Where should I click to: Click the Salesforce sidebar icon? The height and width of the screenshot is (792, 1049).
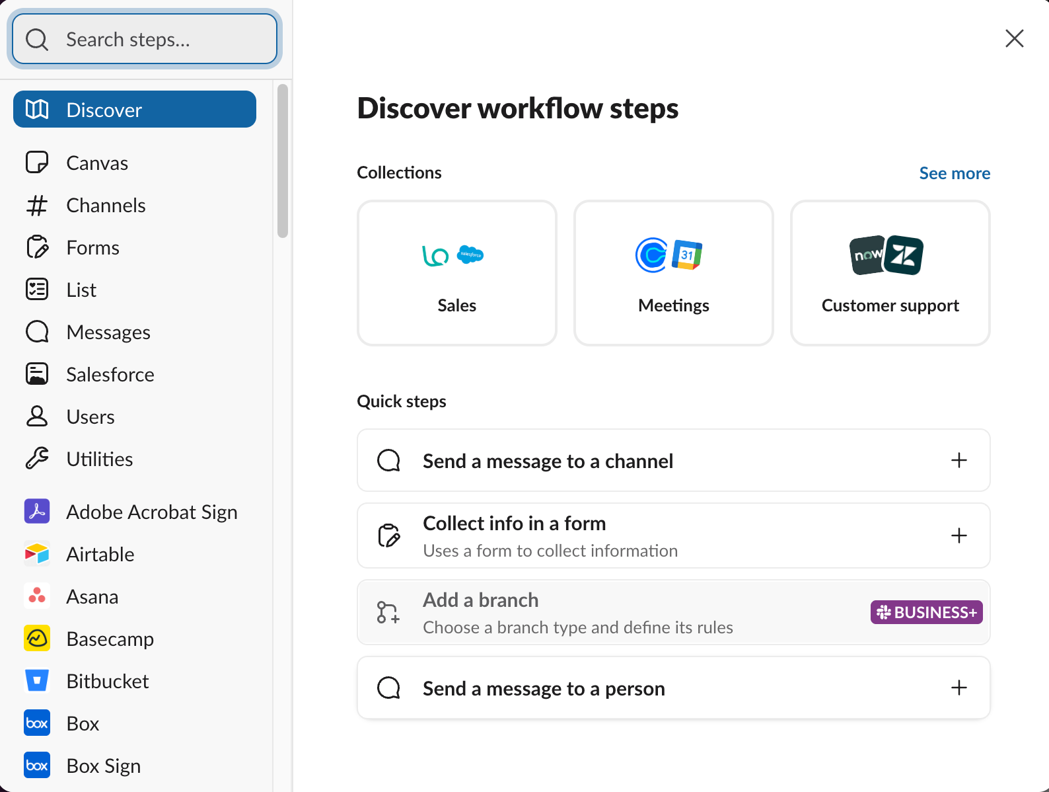[37, 374]
